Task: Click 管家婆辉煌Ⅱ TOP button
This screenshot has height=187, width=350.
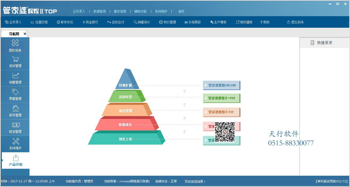Action: [x=222, y=112]
